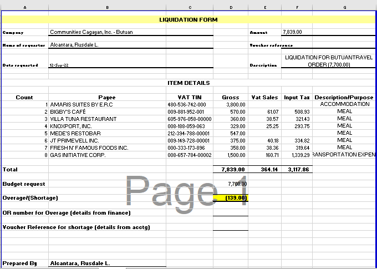
Task: Select payee FRESH N' FAMOUS FOODS INC.
Action: 107,148
